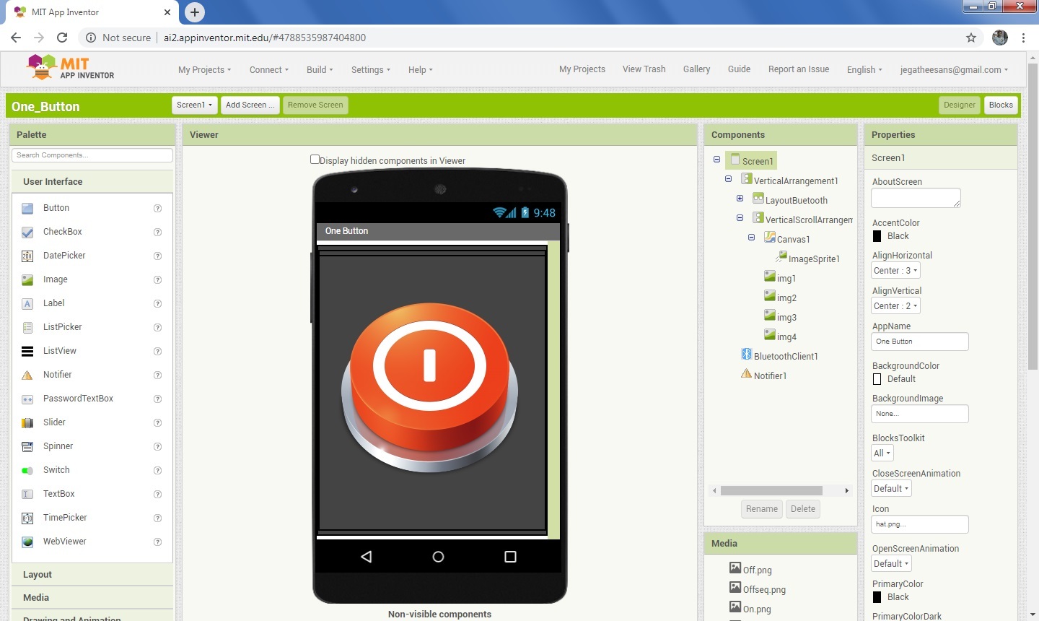1039x621 pixels.
Task: Select the ListPicker palette icon
Action: (x=27, y=328)
